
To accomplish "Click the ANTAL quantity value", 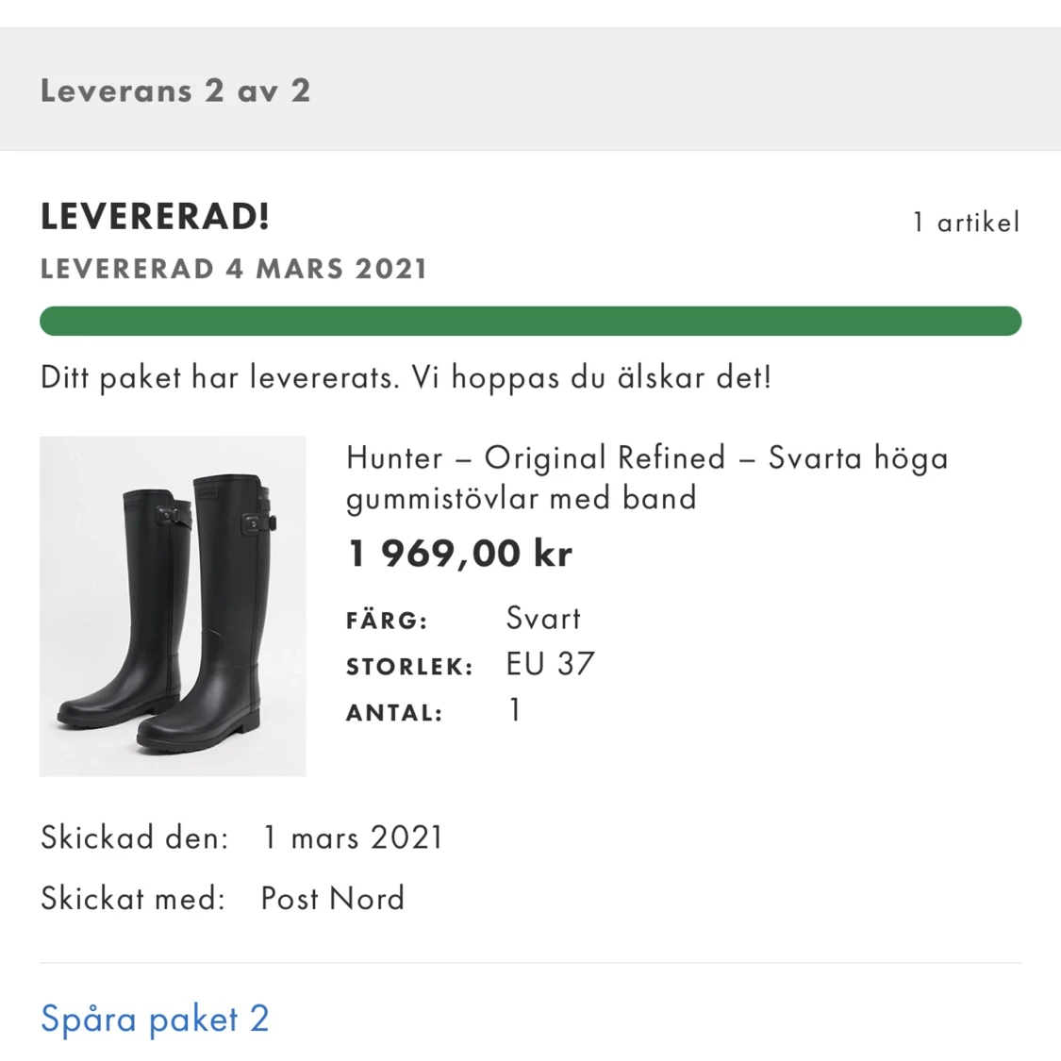I will click(514, 709).
